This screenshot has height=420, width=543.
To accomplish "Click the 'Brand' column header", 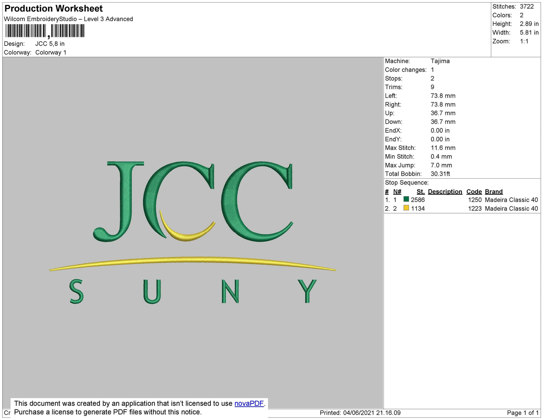I will pyautogui.click(x=494, y=191).
